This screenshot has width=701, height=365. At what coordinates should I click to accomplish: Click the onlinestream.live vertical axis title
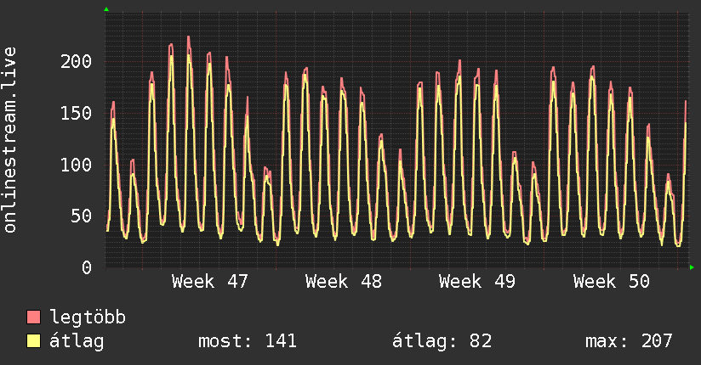click(x=10, y=140)
